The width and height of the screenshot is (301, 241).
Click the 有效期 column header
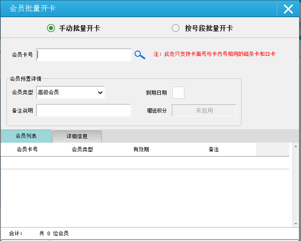coord(141,150)
